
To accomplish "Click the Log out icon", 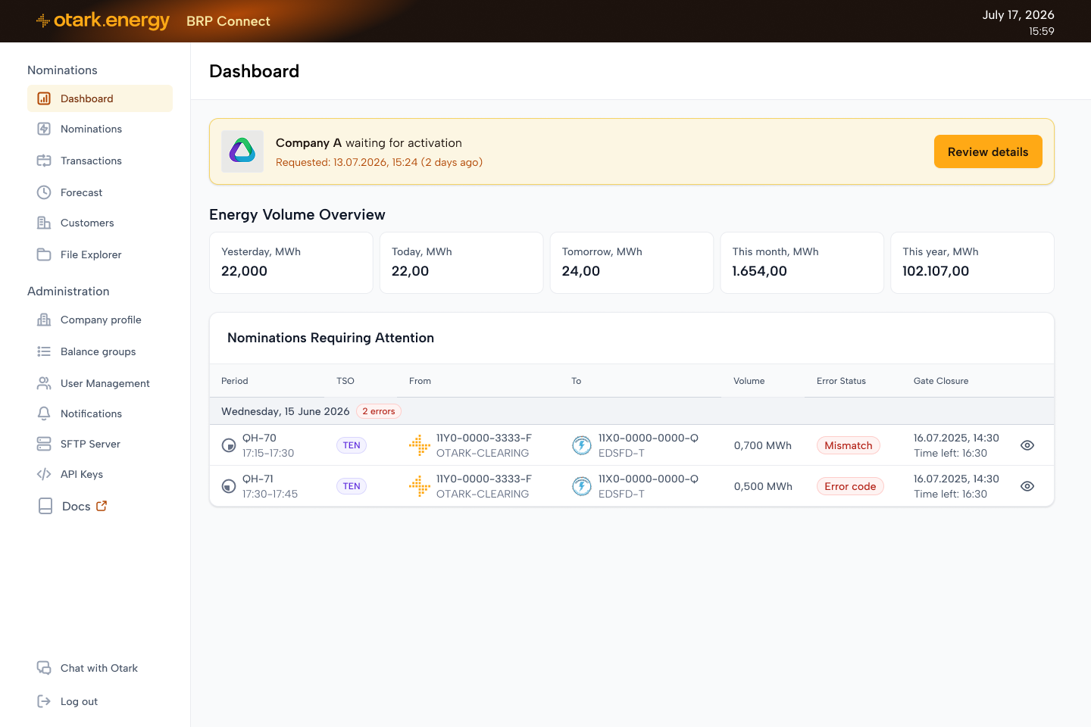I will point(44,701).
